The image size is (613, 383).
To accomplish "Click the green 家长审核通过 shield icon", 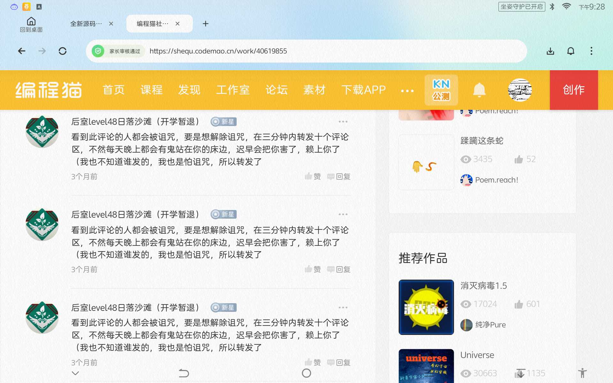I will 98,51.
